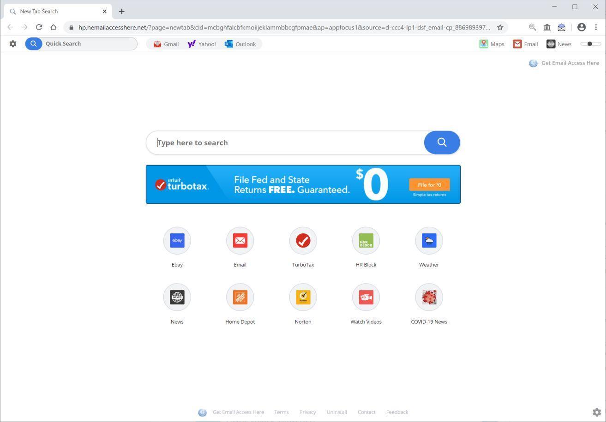
Task: Open the Feedback footer link
Action: [397, 412]
